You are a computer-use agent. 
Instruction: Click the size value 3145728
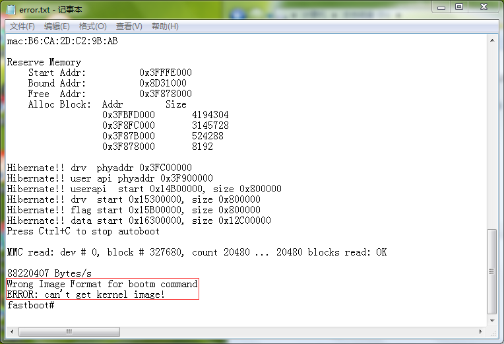click(x=210, y=125)
